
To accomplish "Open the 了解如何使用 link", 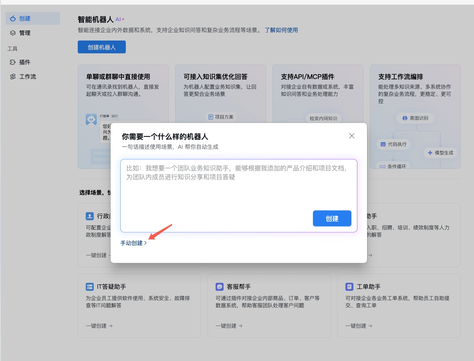I will pos(281,30).
